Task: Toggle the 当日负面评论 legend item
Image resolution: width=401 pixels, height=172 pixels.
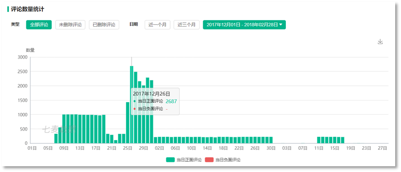Action: [x=223, y=160]
